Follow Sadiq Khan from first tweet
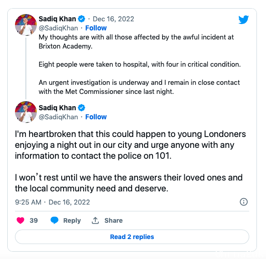 coord(96,28)
